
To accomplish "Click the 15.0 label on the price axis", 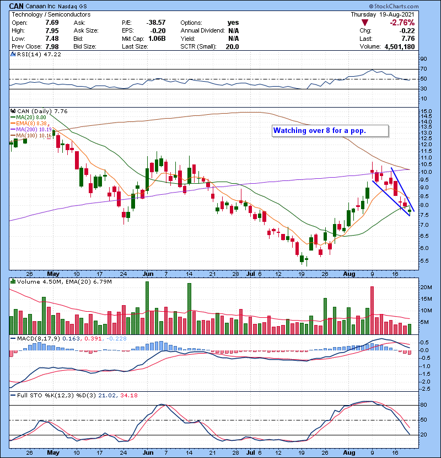I will (x=426, y=111).
